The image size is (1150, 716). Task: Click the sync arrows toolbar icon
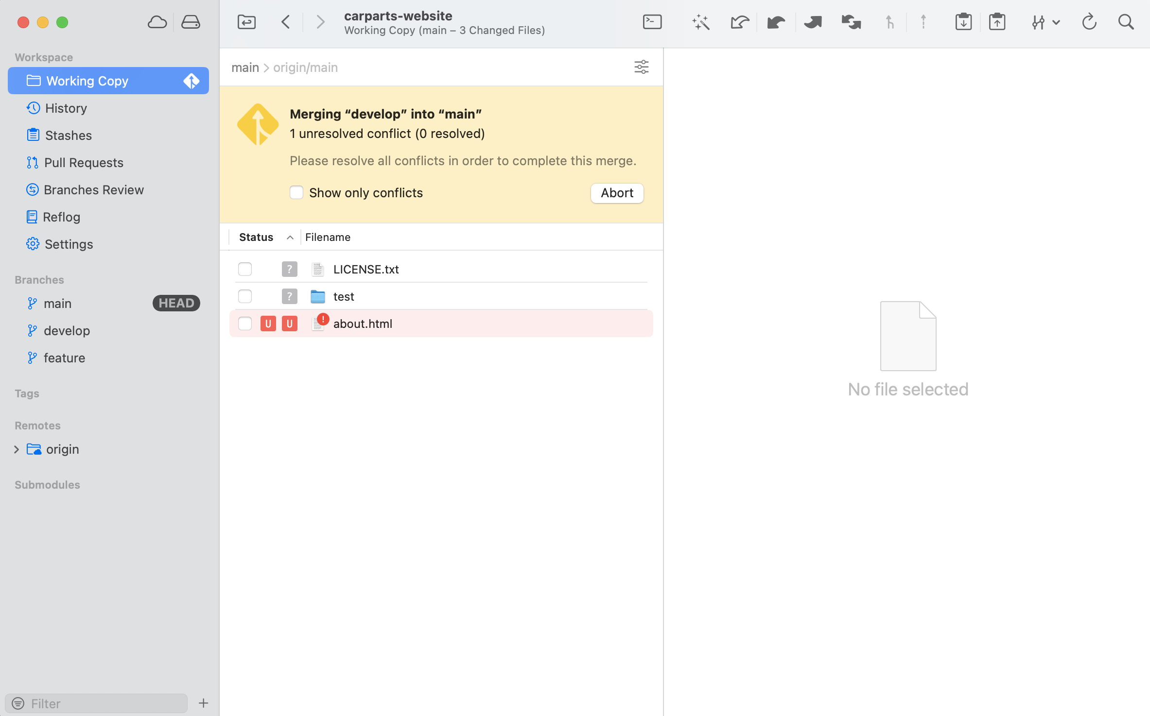(x=851, y=22)
